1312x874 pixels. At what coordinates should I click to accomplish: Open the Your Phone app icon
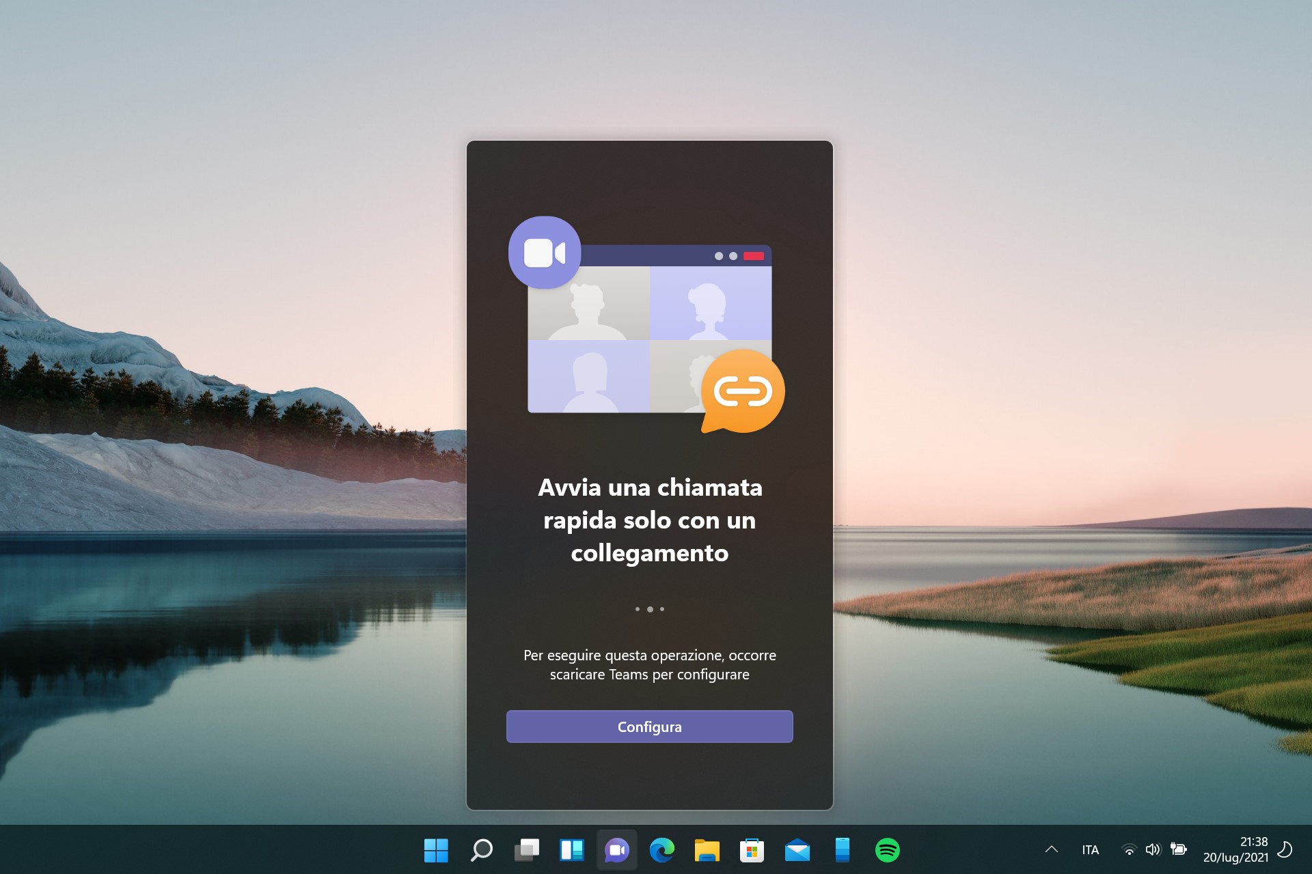click(842, 850)
